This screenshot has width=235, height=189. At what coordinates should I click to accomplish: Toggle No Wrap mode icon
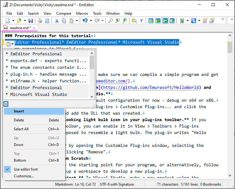[x=151, y=21]
